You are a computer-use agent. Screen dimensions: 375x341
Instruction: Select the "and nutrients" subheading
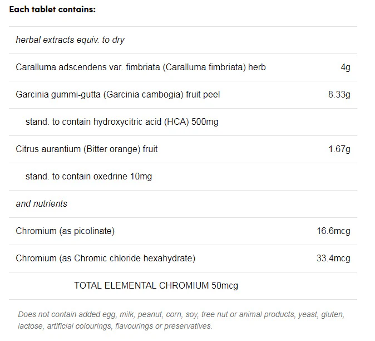click(42, 204)
